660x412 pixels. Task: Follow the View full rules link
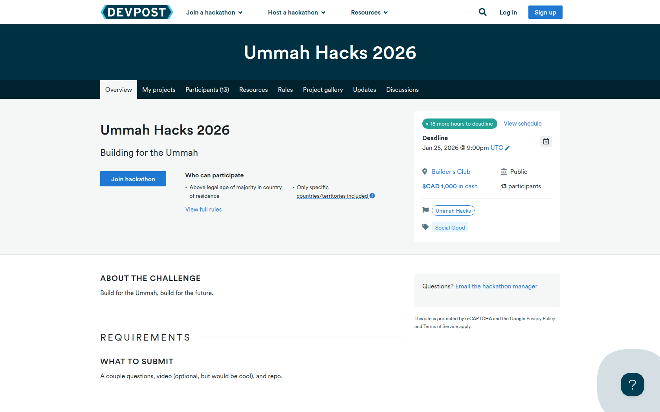(203, 210)
